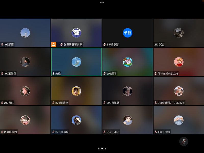Click the active mic icon next to 朱艳
Viewport: 204px width, 153px height.
click(53, 74)
